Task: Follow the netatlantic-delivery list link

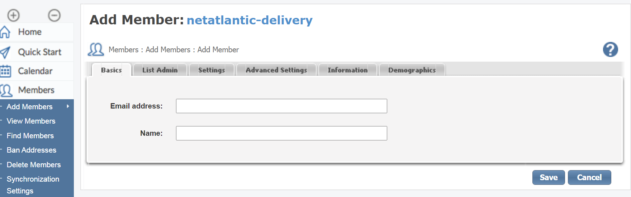Action: [250, 20]
